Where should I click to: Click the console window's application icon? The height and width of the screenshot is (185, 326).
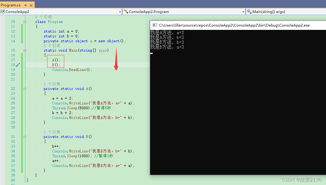[x=155, y=25]
